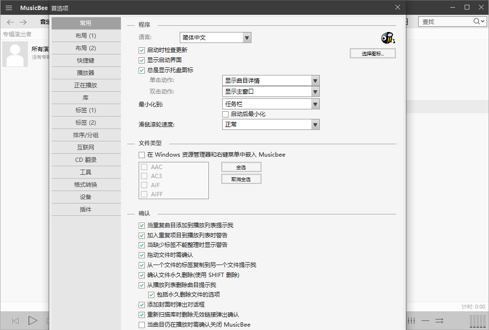The width and height of the screenshot is (489, 330).
Task: Open the 互联网 preferences tab
Action: tap(86, 148)
